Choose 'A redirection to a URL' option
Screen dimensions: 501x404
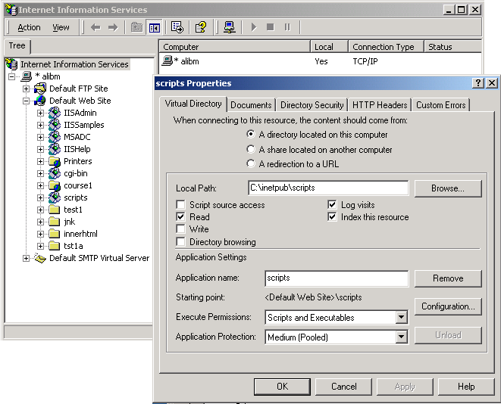251,164
